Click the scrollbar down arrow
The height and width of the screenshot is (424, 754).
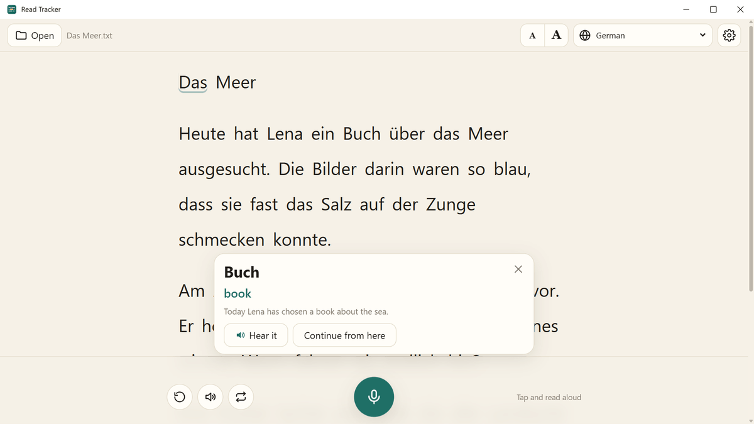click(x=750, y=420)
